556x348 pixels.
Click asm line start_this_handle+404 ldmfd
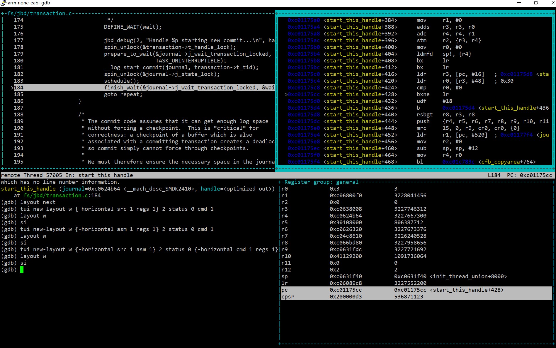point(379,54)
